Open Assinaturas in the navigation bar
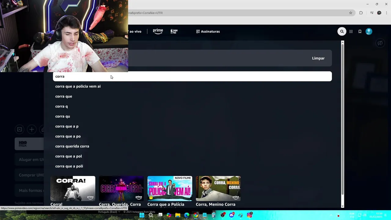 [208, 31]
